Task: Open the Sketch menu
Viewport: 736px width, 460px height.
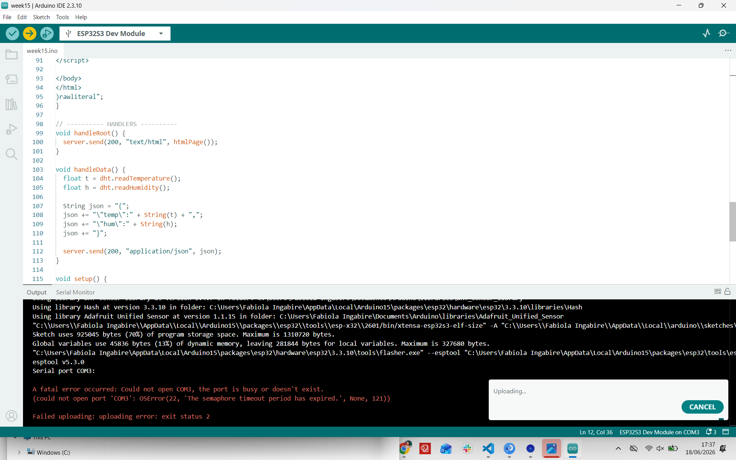Action: point(41,17)
